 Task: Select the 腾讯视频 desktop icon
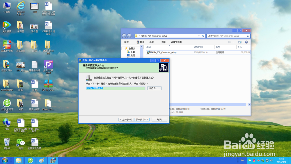[x=7, y=27]
